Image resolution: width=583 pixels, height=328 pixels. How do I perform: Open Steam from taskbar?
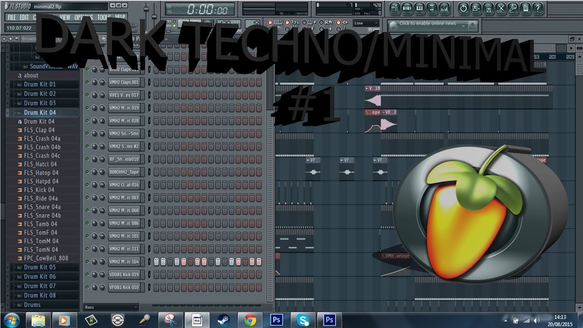coord(223,320)
